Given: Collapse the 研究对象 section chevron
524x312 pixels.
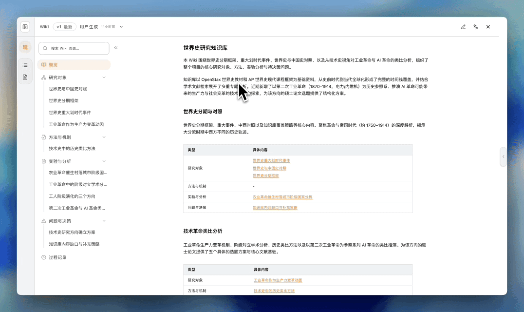Looking at the screenshot, I should [x=104, y=78].
